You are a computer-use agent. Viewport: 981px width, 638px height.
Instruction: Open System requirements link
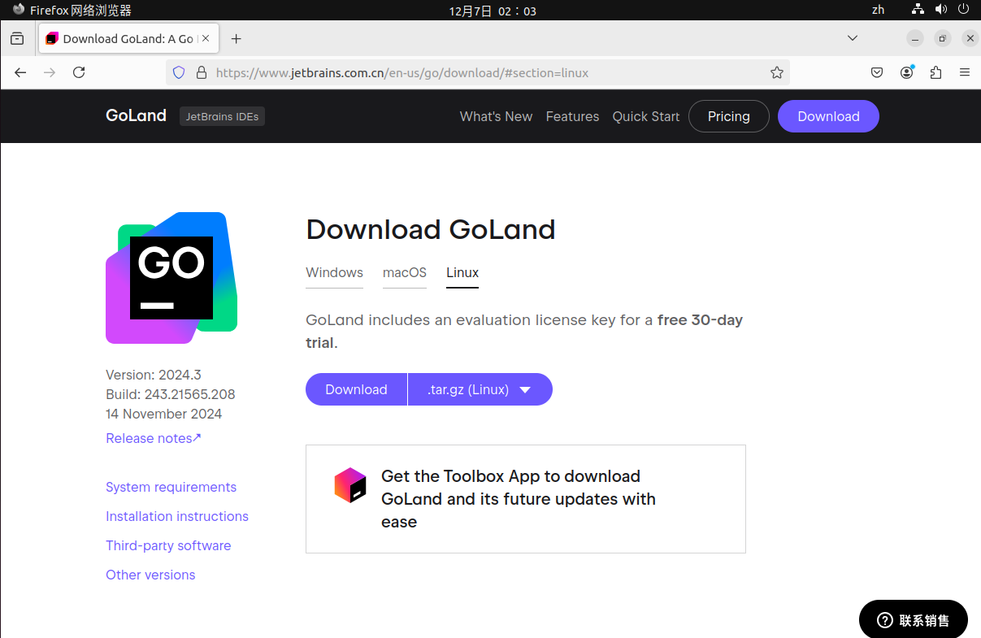pos(171,487)
